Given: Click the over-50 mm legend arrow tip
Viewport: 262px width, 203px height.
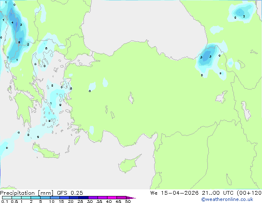Looking at the screenshot, I should (x=131, y=198).
